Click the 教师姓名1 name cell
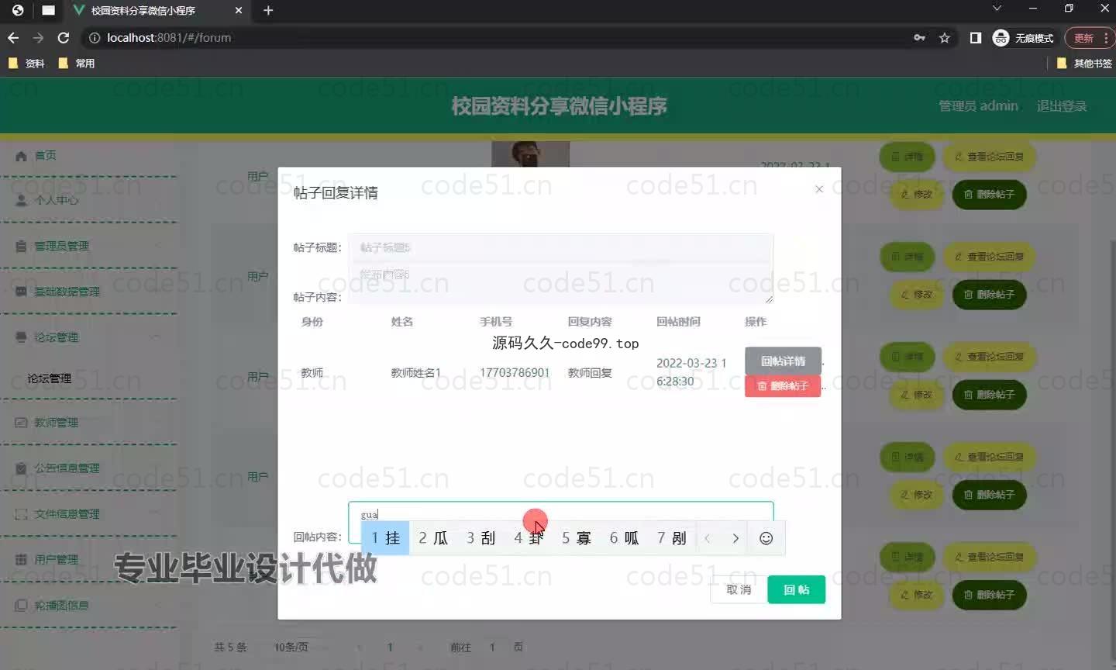Image resolution: width=1116 pixels, height=670 pixels. click(x=416, y=373)
